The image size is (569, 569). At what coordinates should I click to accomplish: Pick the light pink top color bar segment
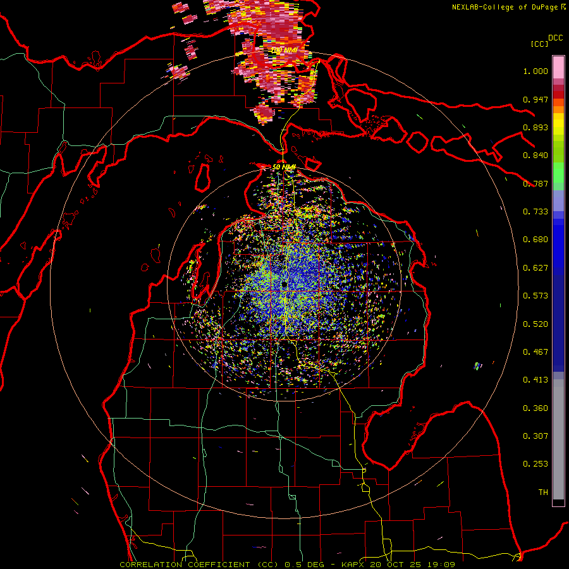pos(558,68)
